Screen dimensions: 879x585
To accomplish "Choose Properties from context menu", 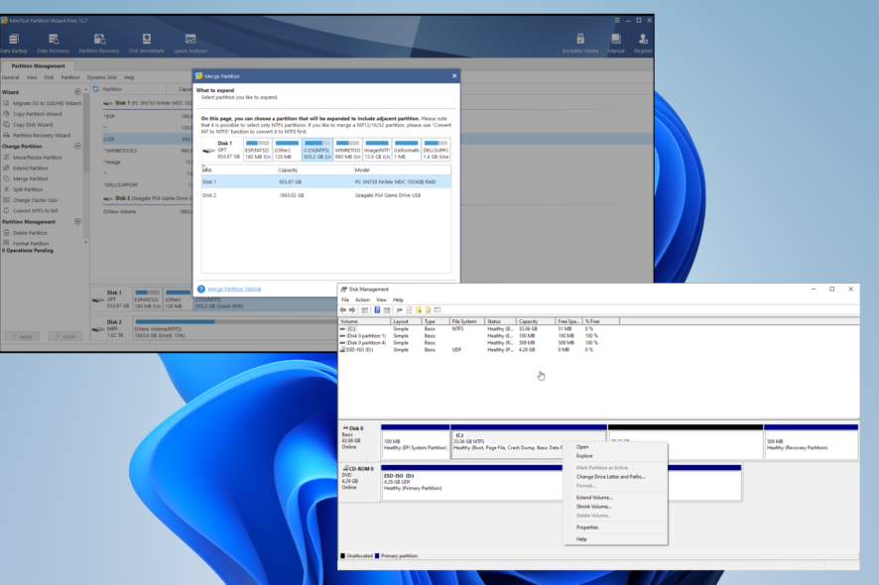I will tap(587, 527).
